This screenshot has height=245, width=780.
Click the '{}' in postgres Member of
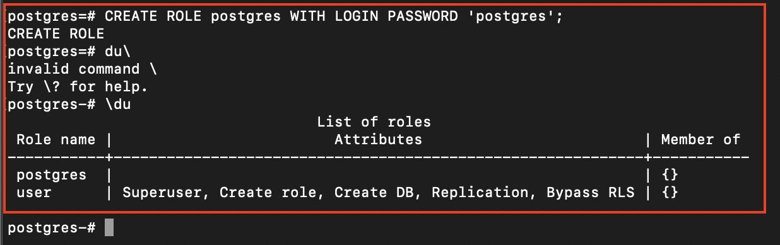tap(670, 175)
